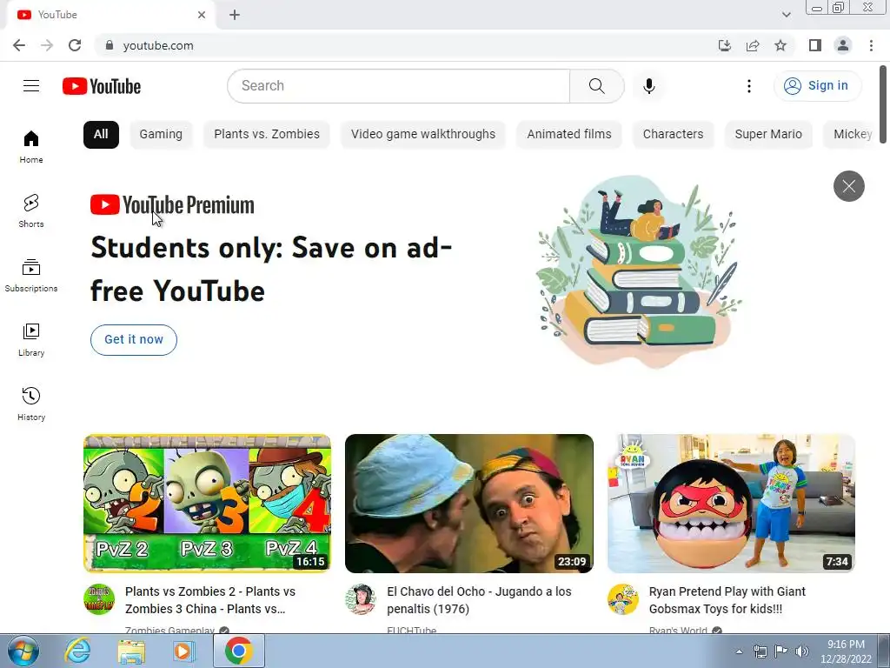Open the Action Center flag tray icon
The height and width of the screenshot is (668, 890).
781,651
